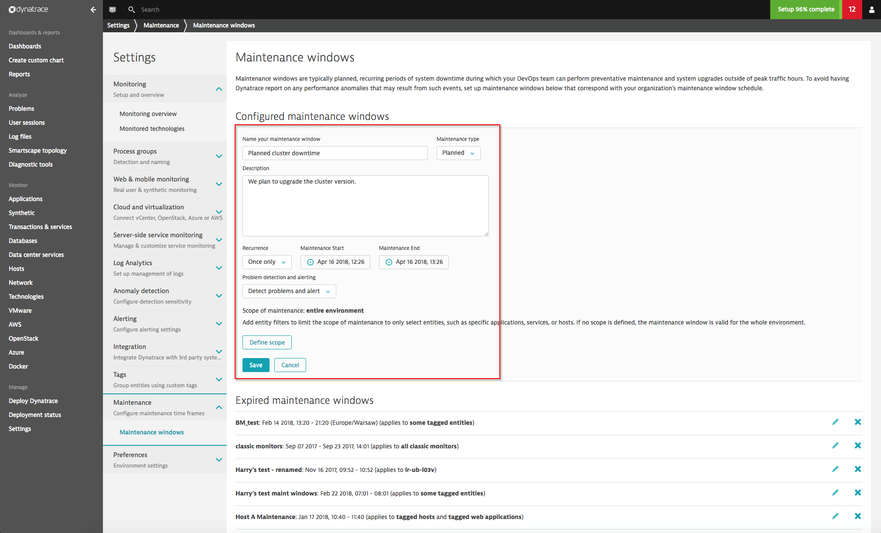Delete the BM_test maintenance window
The image size is (881, 533).
tap(857, 422)
